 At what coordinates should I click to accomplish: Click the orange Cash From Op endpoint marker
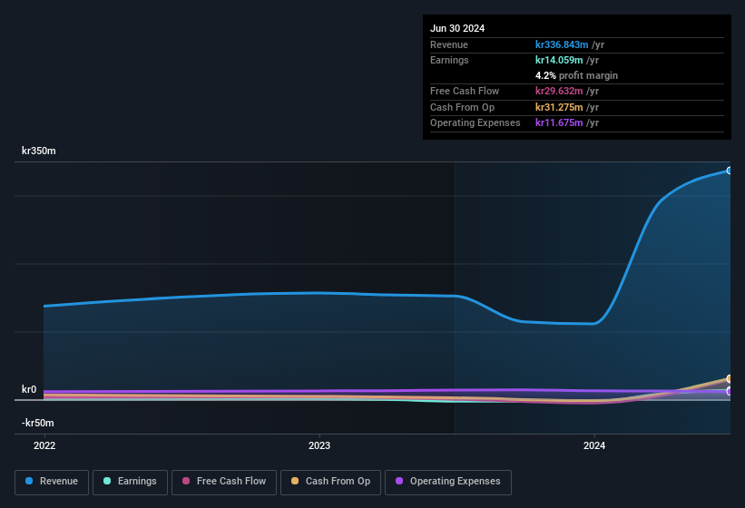coord(730,378)
